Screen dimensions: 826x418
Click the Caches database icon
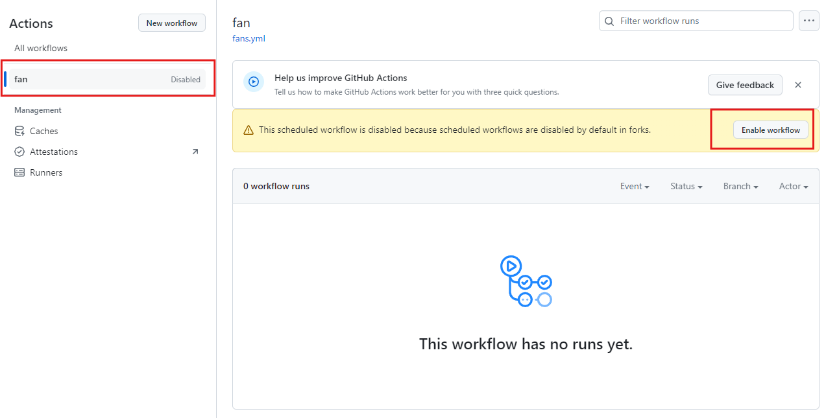coord(19,131)
